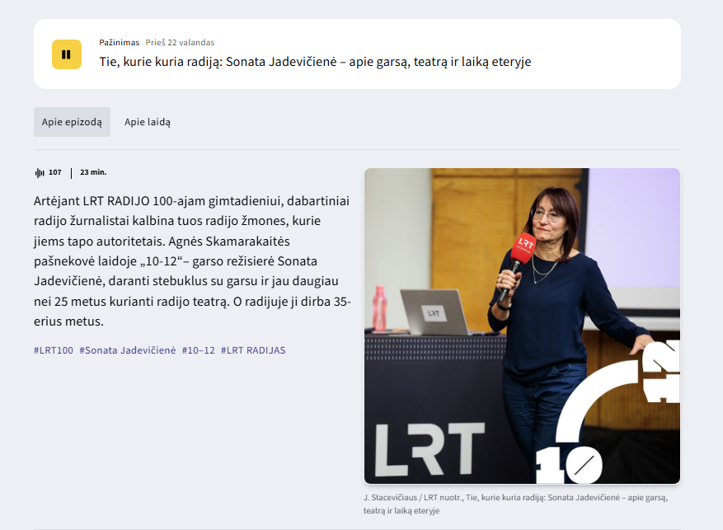This screenshot has height=530, width=723.
Task: Click the '23 min.' duration text
Action: coord(93,172)
